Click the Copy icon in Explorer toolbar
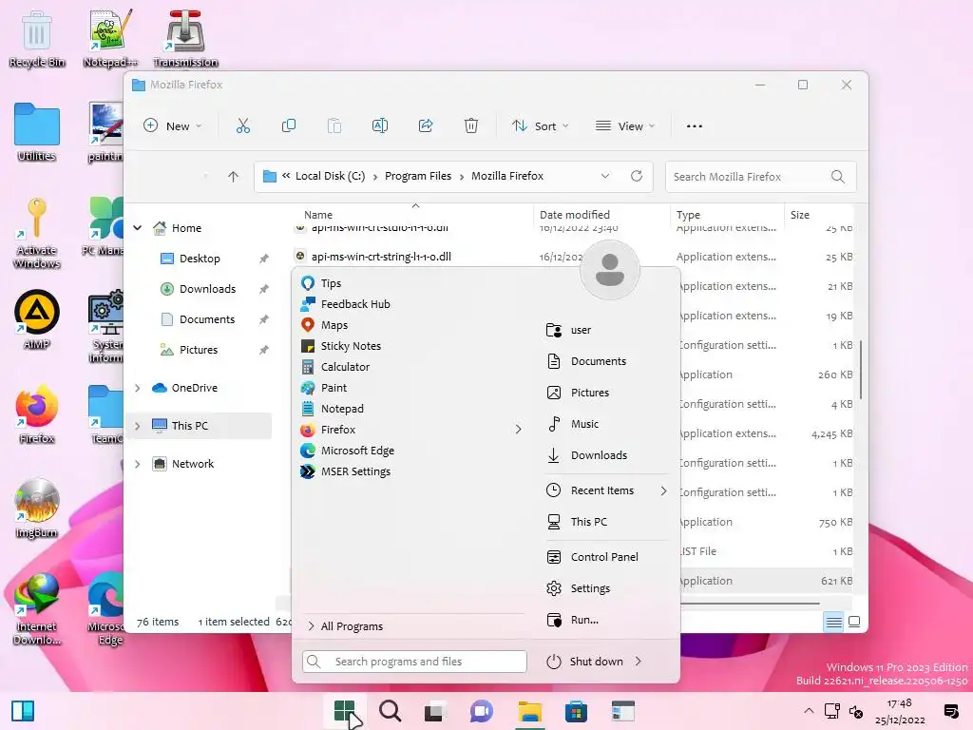This screenshot has height=730, width=973. pyautogui.click(x=289, y=126)
